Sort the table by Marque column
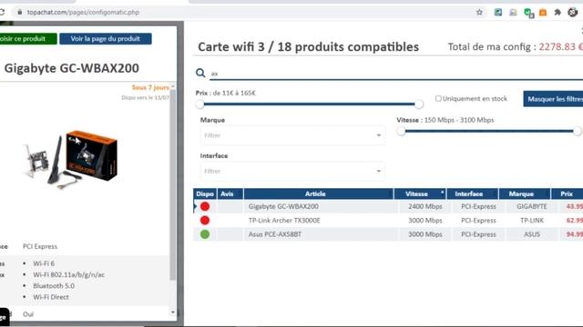The image size is (583, 327). click(x=525, y=193)
